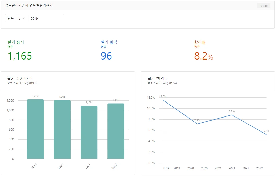Click the Reset button
This screenshot has width=276, height=176.
tap(264, 5)
